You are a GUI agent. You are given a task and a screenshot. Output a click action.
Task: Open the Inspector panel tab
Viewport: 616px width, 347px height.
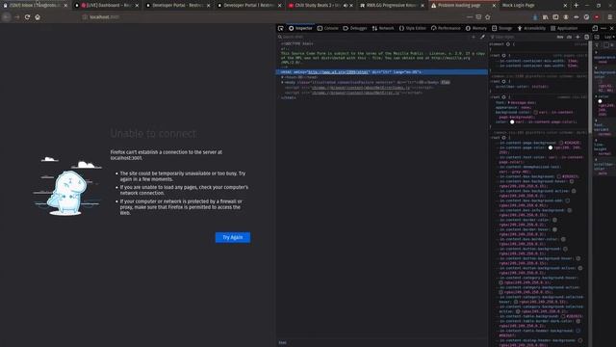(x=300, y=28)
